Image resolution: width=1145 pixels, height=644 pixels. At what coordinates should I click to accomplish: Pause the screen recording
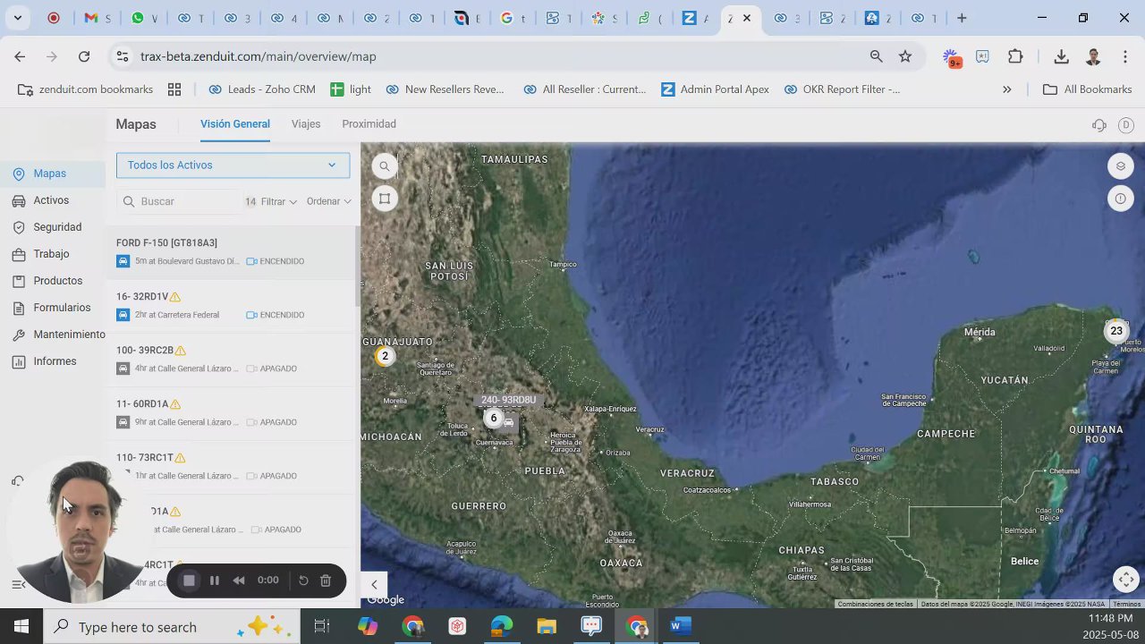point(215,580)
